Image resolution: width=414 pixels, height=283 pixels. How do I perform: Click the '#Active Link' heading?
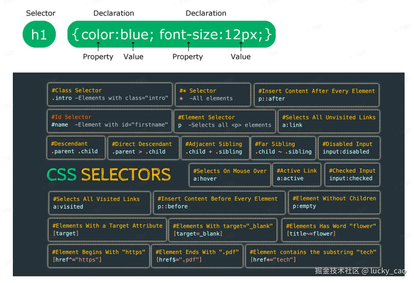click(297, 171)
